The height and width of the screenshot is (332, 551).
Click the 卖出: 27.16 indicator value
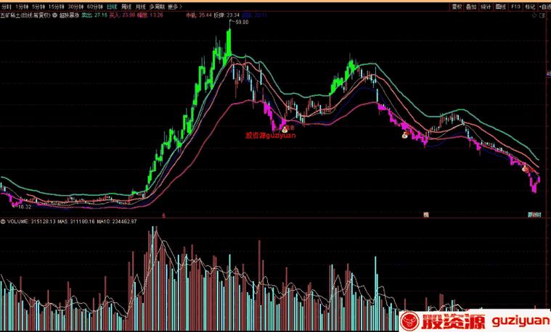coord(94,15)
